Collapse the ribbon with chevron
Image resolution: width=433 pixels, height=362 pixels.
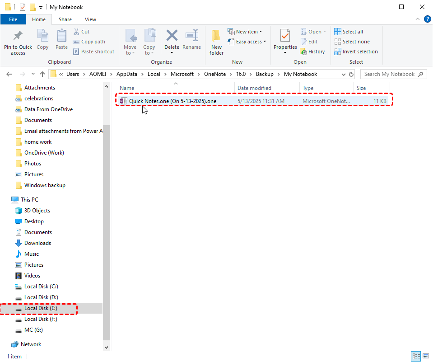click(x=418, y=19)
